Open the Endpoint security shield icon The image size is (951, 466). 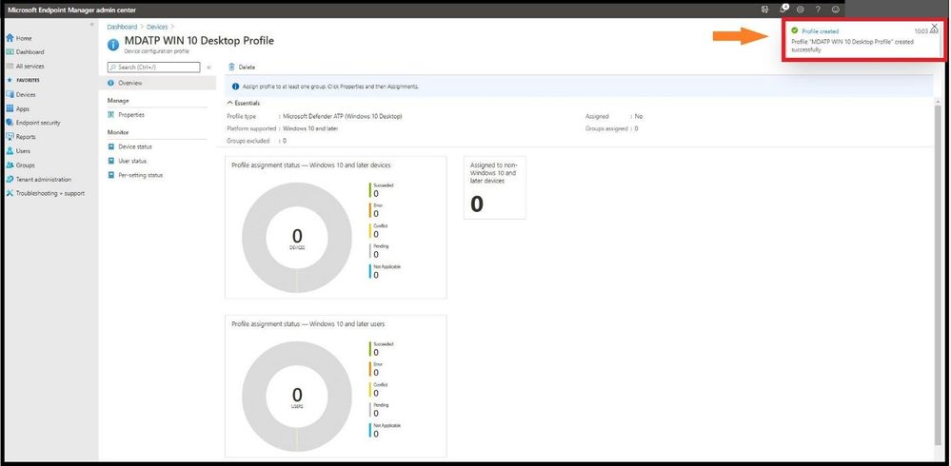(x=10, y=123)
